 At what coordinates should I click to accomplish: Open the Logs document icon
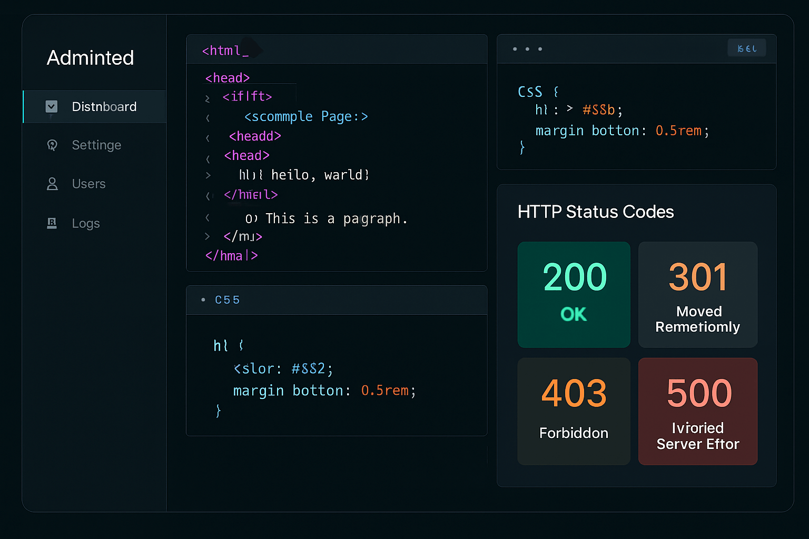52,223
